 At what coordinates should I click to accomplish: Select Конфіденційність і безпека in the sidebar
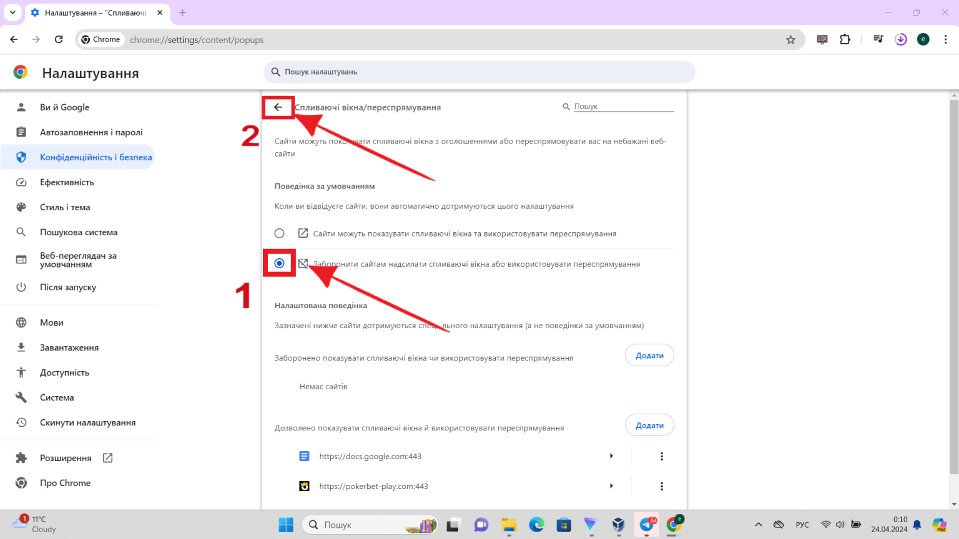96,157
